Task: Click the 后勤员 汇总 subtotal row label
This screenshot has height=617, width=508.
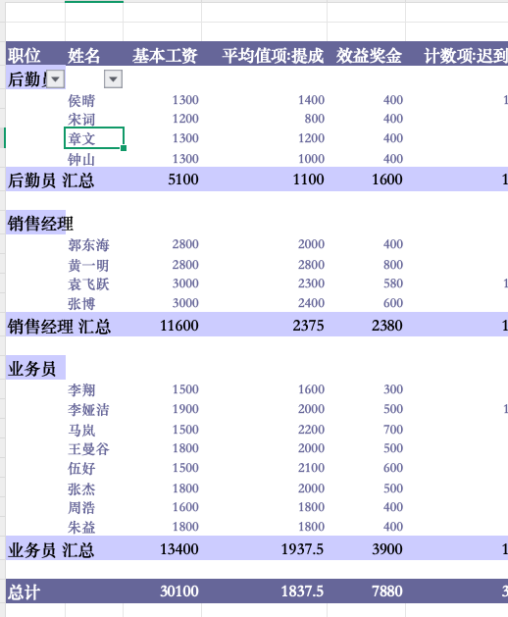Action: point(51,180)
